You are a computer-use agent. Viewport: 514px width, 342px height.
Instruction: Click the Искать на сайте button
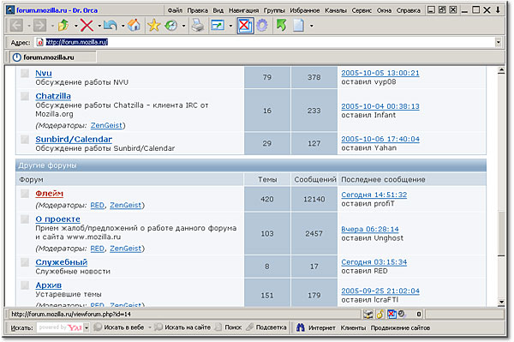point(182,327)
